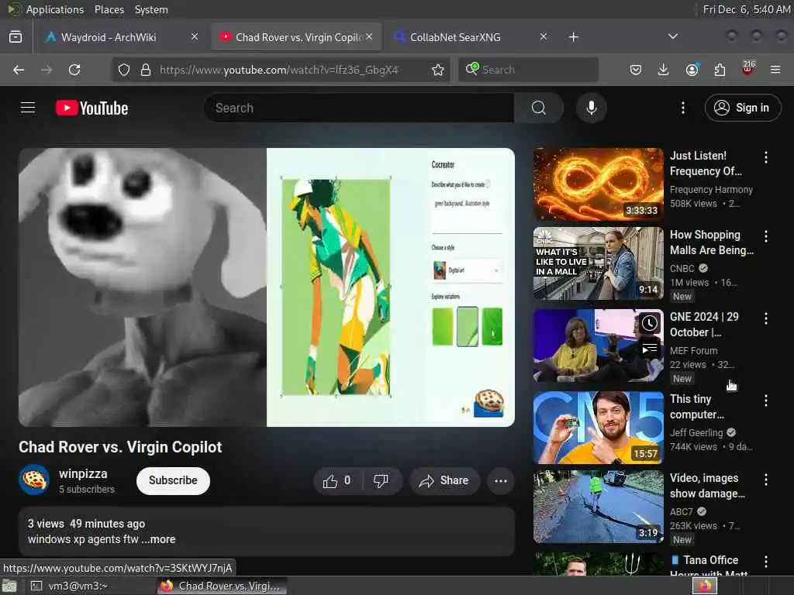Screen dimensions: 794x595
Task: Click the Firefox Search box
Action: (529, 70)
